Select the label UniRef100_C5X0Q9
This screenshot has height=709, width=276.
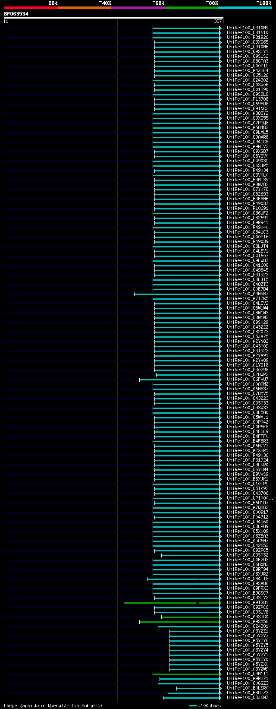[248, 531]
